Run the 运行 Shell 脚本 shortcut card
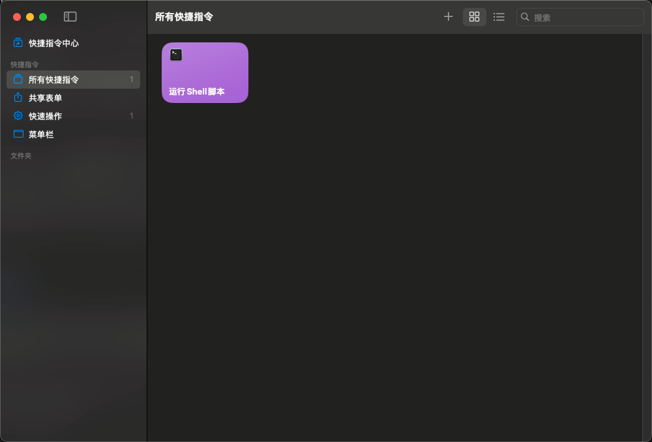The height and width of the screenshot is (442, 652). point(205,73)
